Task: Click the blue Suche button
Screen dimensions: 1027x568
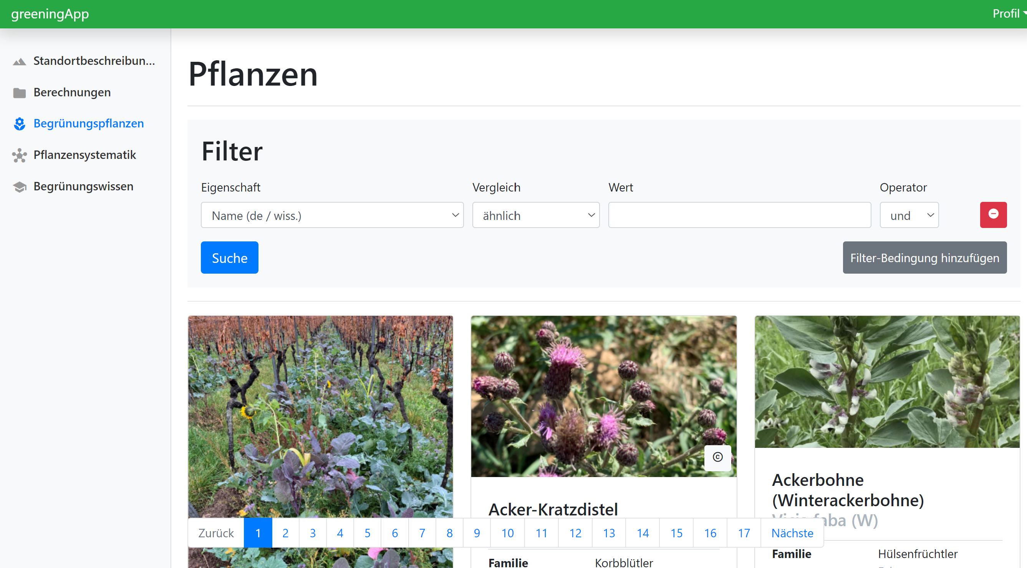Action: (x=230, y=258)
